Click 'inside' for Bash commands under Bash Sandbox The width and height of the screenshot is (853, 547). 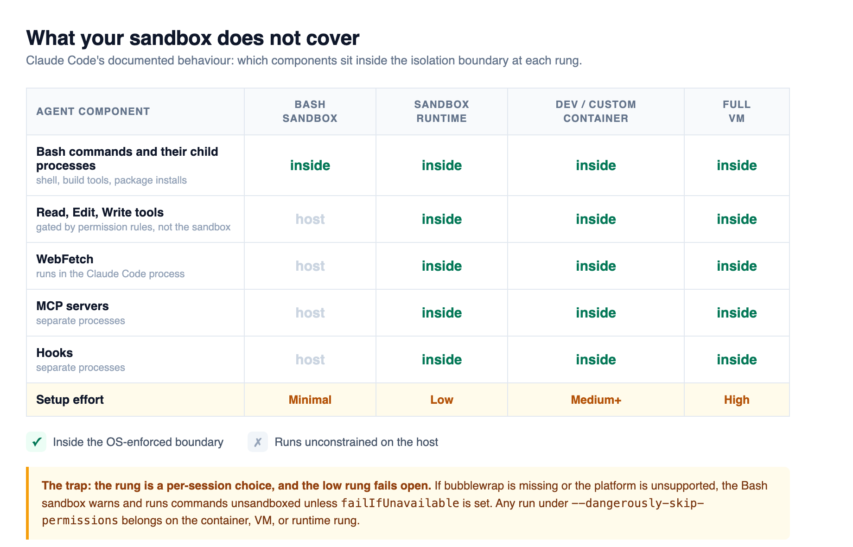click(x=310, y=165)
